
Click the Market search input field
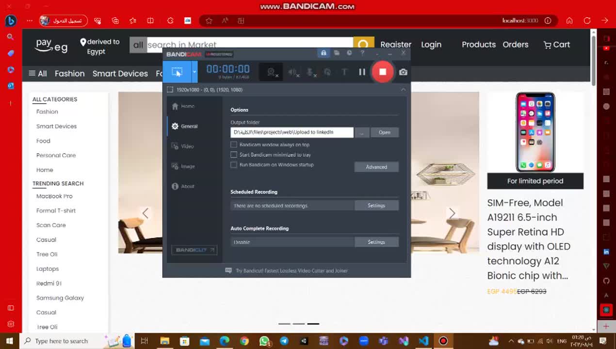[250, 45]
